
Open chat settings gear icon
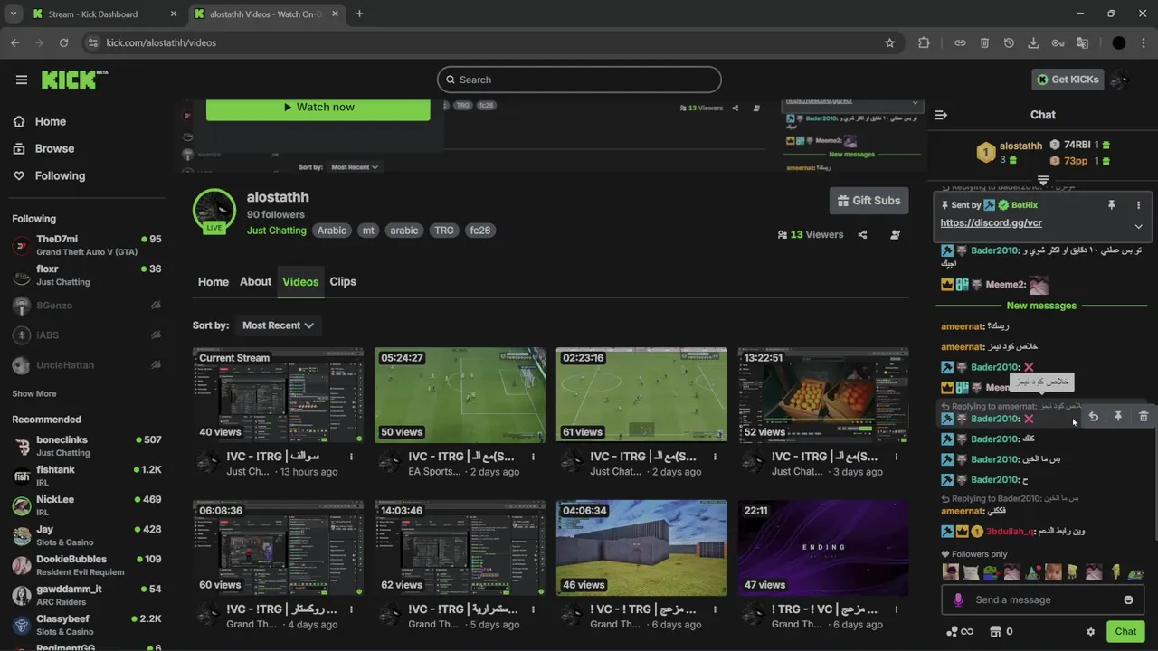coord(1090,632)
